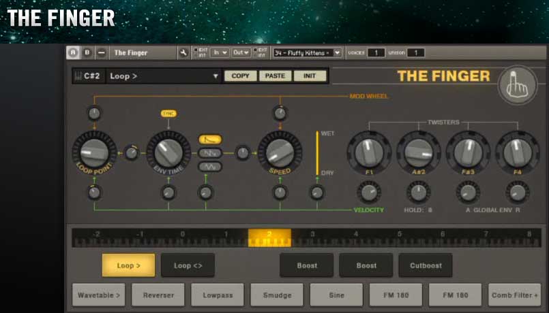549x313 pixels.
Task: Click mod wheel knob above Speed
Action: click(x=280, y=114)
